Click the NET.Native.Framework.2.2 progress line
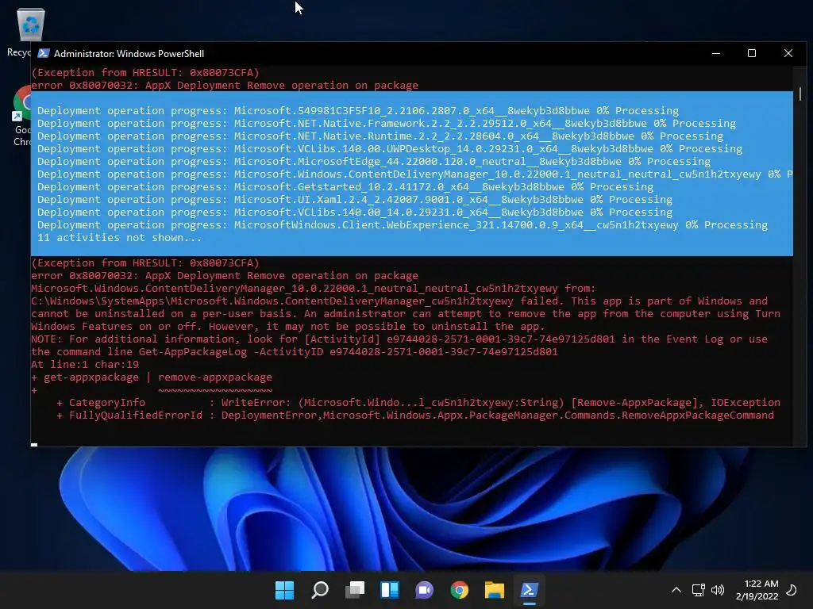813x609 pixels. coord(387,124)
